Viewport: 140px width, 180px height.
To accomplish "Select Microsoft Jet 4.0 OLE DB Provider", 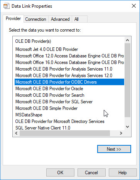I will (x=47, y=49).
